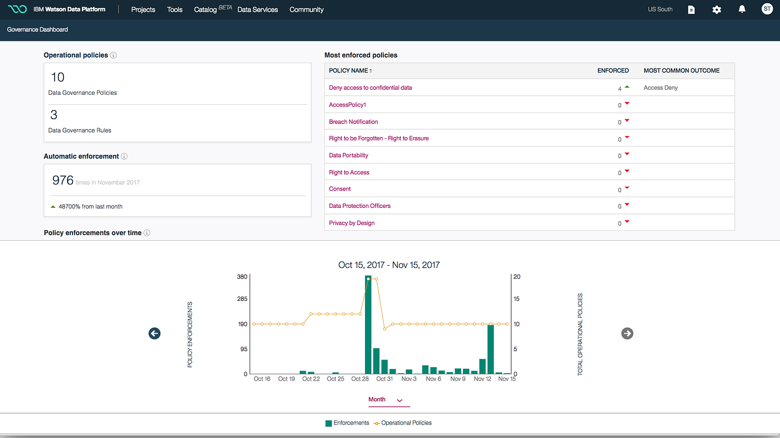Select the US South region label
780x438 pixels.
[660, 9]
